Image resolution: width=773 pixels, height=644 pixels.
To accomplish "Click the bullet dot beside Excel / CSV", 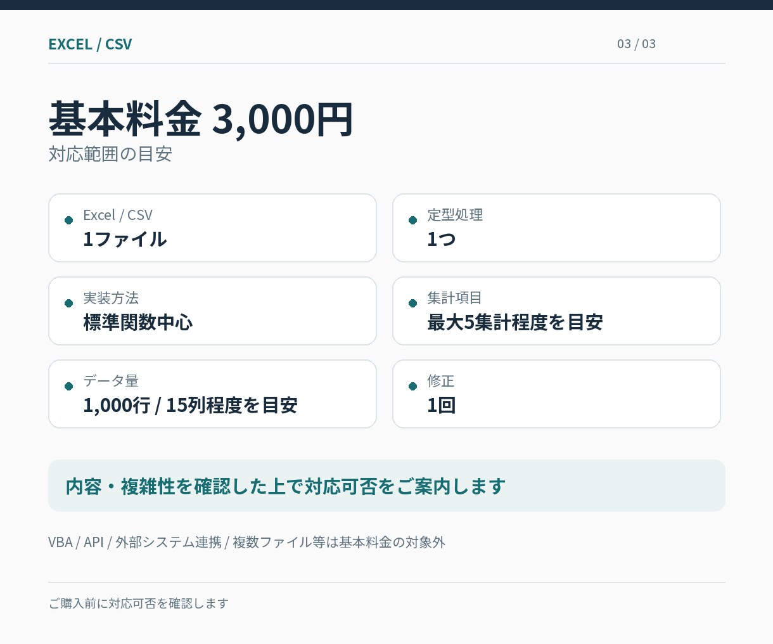I will [x=68, y=220].
